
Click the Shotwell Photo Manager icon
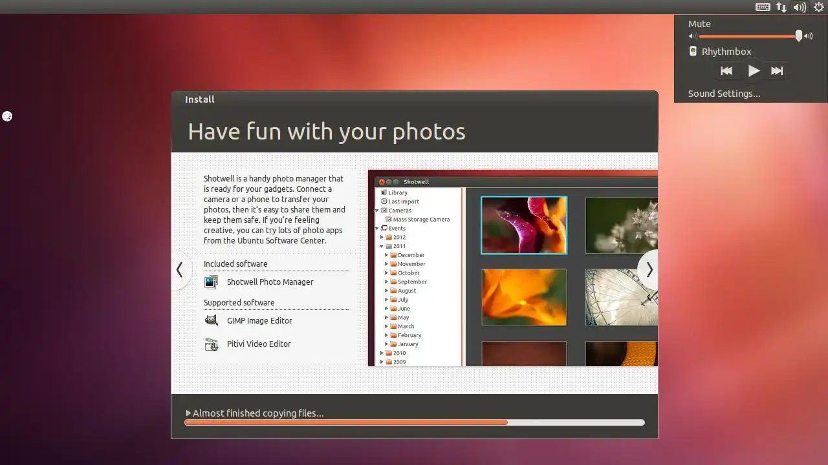[x=211, y=282]
